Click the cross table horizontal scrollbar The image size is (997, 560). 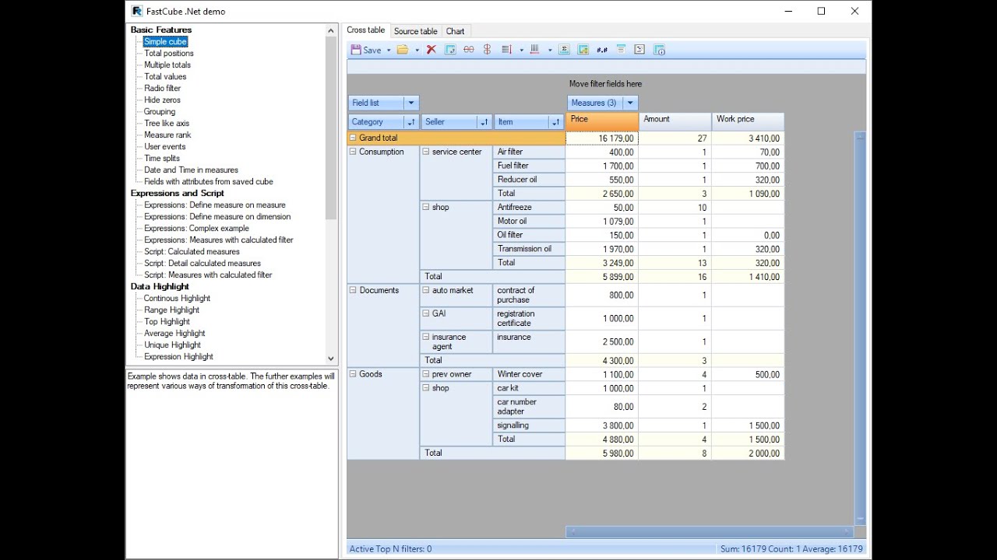(x=710, y=532)
